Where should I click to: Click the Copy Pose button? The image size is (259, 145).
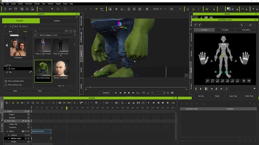click(x=233, y=96)
